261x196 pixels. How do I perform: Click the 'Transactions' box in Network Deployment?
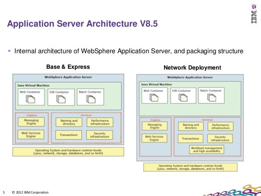click(190, 139)
